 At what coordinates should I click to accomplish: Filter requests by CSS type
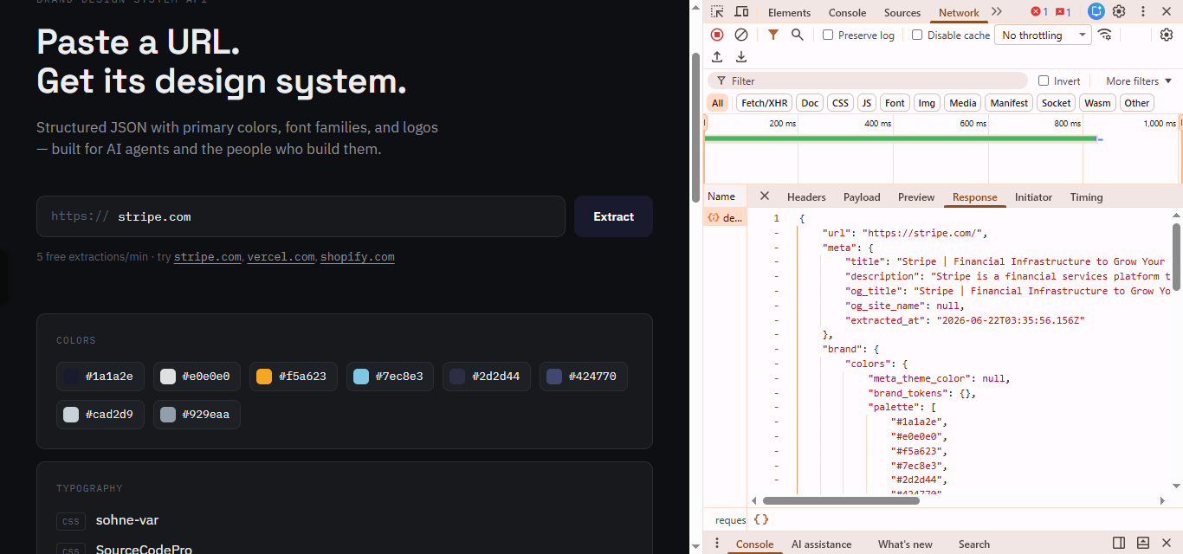[x=840, y=103]
